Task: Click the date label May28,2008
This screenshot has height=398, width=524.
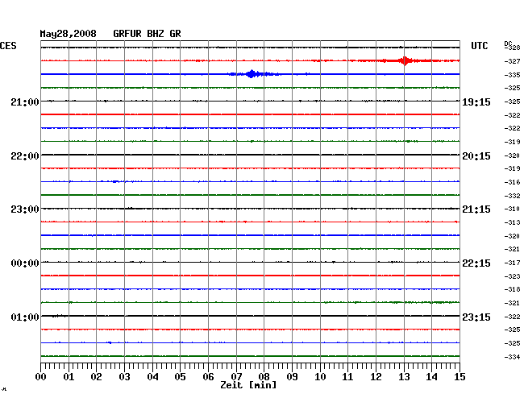Action: pyautogui.click(x=69, y=34)
